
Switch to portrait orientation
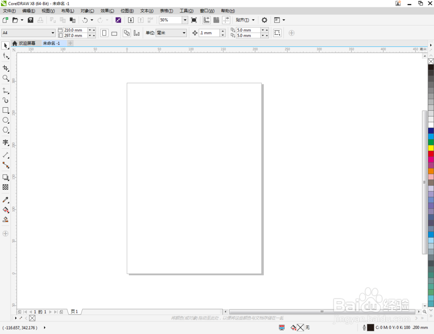[x=104, y=33]
